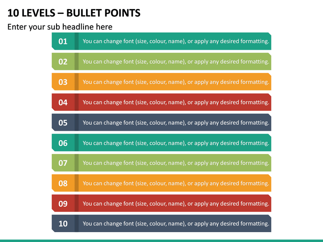Select the text in the red bar 04

tap(176, 103)
